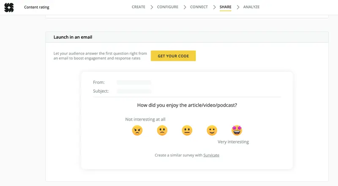Go to the CREATE step
338x186 pixels.
click(x=139, y=7)
